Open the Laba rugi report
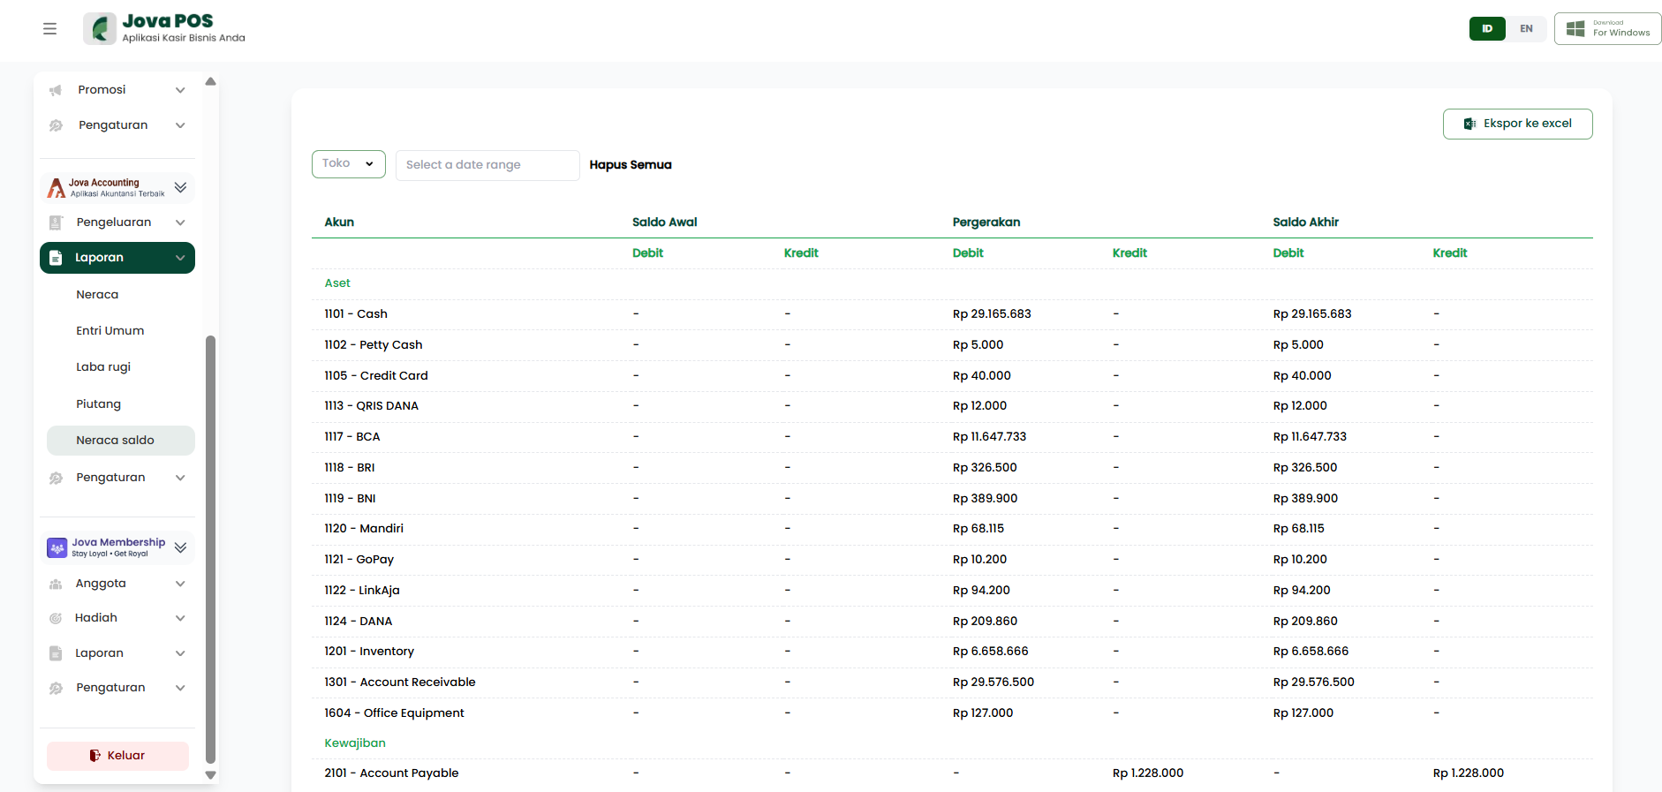The height and width of the screenshot is (792, 1662). coord(103,367)
